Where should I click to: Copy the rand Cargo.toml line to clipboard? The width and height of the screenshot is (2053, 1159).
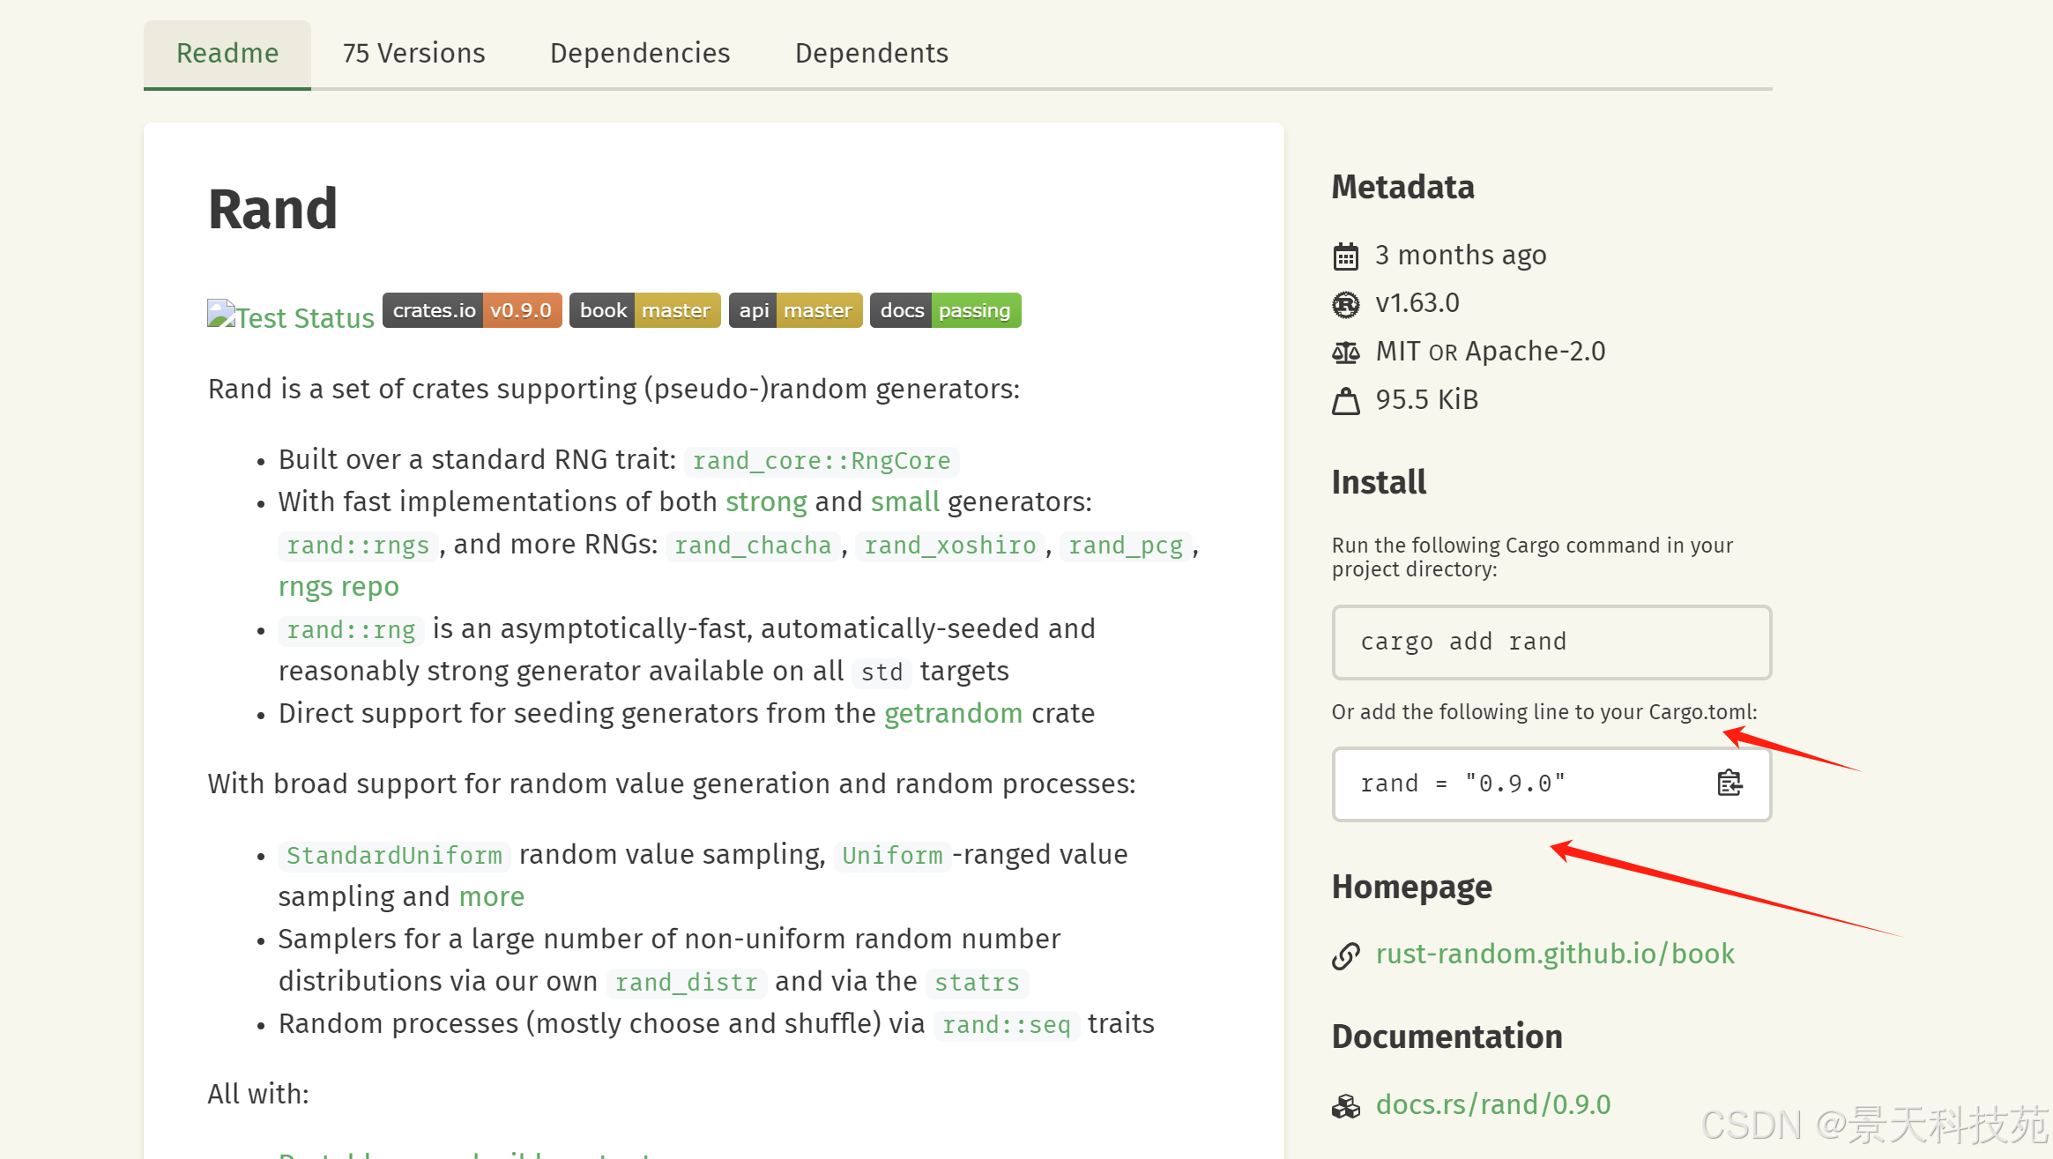click(x=1729, y=783)
